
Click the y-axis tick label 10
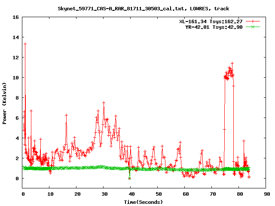point(15,78)
